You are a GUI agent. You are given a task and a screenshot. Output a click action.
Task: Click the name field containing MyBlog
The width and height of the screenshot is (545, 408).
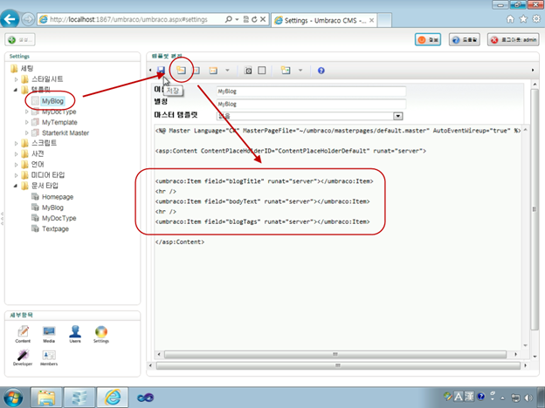(311, 92)
